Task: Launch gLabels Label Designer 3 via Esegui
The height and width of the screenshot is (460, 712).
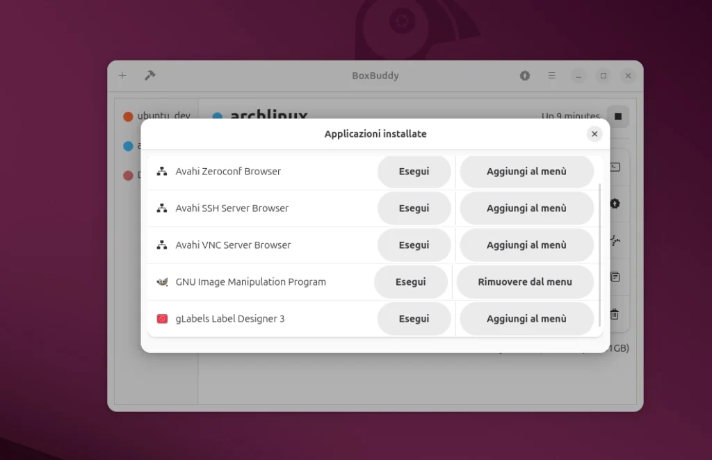Action: (x=414, y=319)
